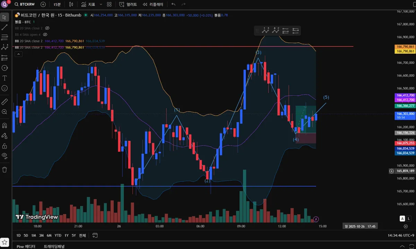Click third line-style icon in floating toolbar

tap(286, 31)
